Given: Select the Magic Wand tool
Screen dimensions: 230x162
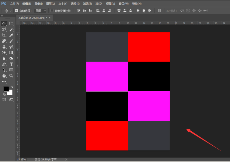Looking at the screenshot, I should (x=11, y=29).
